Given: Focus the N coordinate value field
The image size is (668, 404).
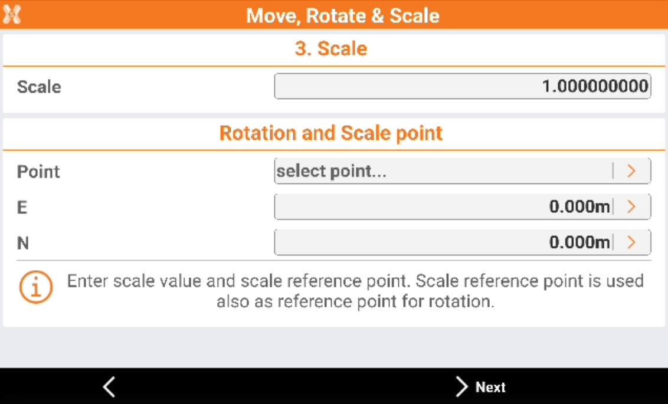Looking at the screenshot, I should tap(443, 242).
